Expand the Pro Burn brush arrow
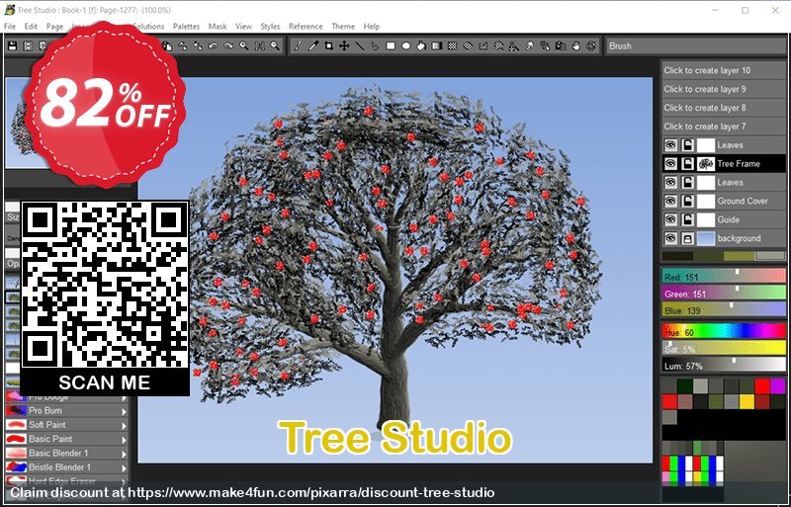Viewport: 791px width, 507px height. [125, 412]
